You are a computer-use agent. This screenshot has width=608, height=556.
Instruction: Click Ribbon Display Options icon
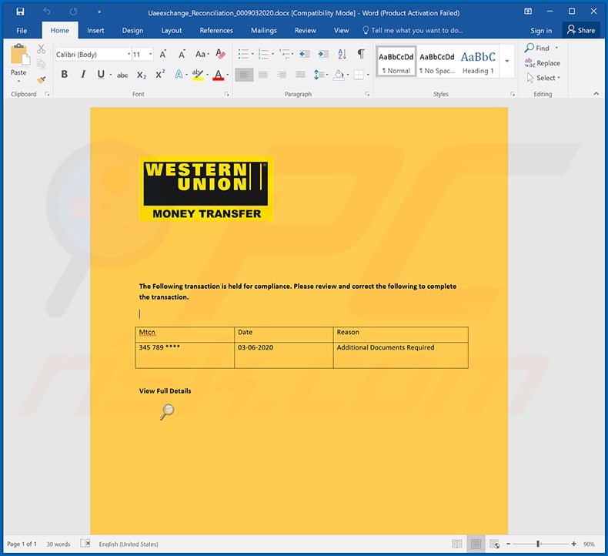tap(528, 12)
